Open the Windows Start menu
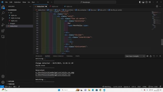The width and height of the screenshot is (163, 92). 59,90
